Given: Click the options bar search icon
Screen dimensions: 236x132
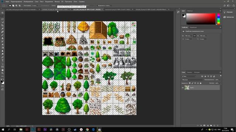Looking at the screenshot, I should coord(225,6).
